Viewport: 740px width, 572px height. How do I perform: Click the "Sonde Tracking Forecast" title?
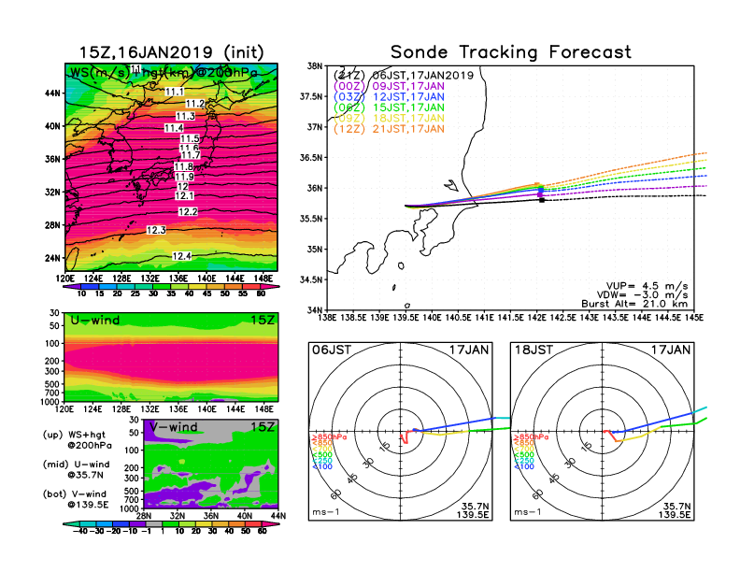[511, 52]
